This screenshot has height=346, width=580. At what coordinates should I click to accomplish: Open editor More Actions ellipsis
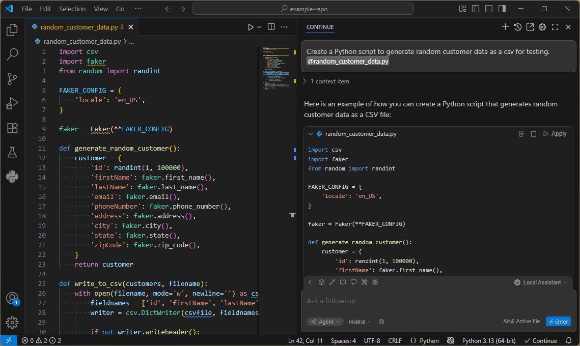tap(284, 27)
